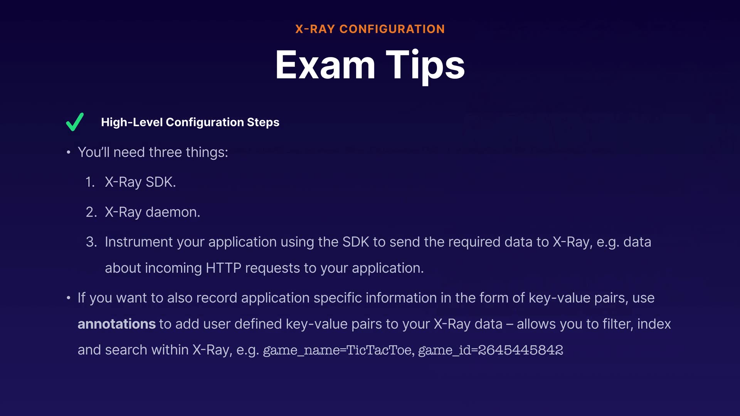The image size is (740, 416).
Task: Click the bullet dot before "If you want"
Action: 69,298
